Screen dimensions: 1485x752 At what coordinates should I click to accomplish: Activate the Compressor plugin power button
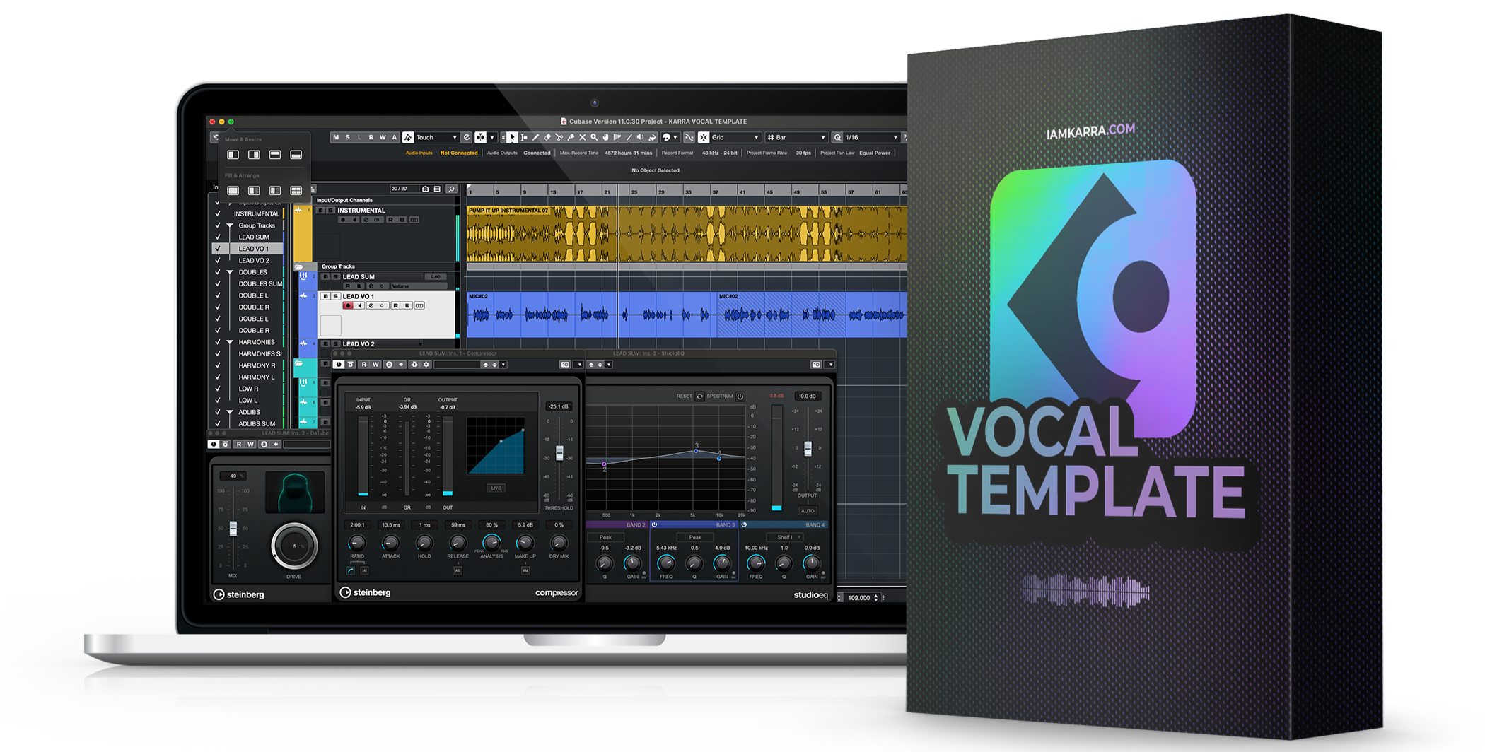click(x=339, y=365)
